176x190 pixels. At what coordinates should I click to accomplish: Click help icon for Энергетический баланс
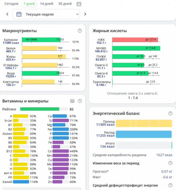[x=170, y=113]
